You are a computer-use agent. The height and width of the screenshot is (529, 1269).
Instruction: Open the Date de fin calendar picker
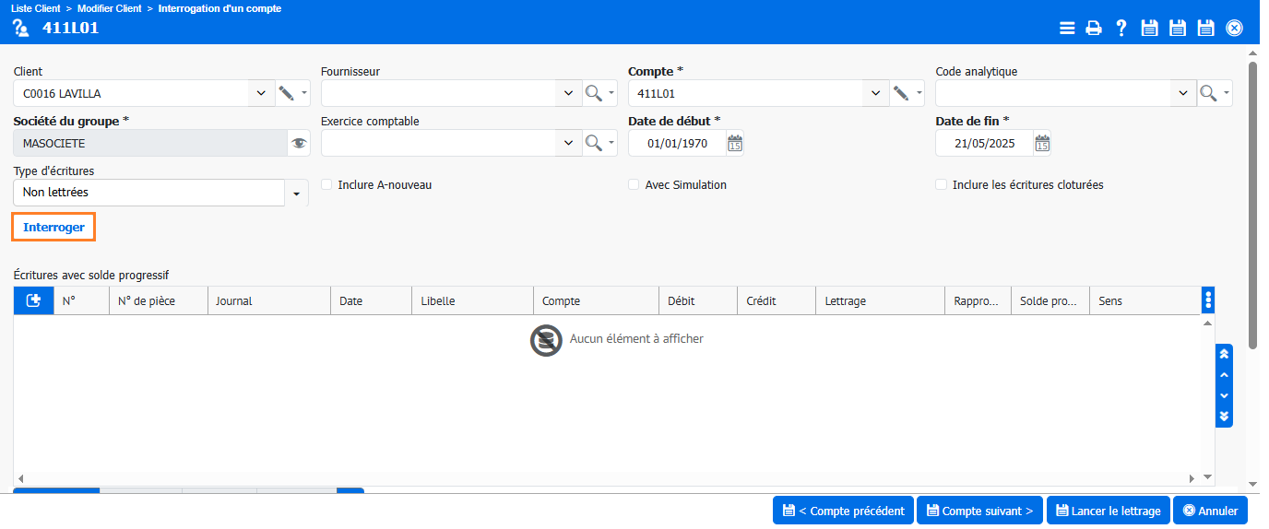[1042, 143]
